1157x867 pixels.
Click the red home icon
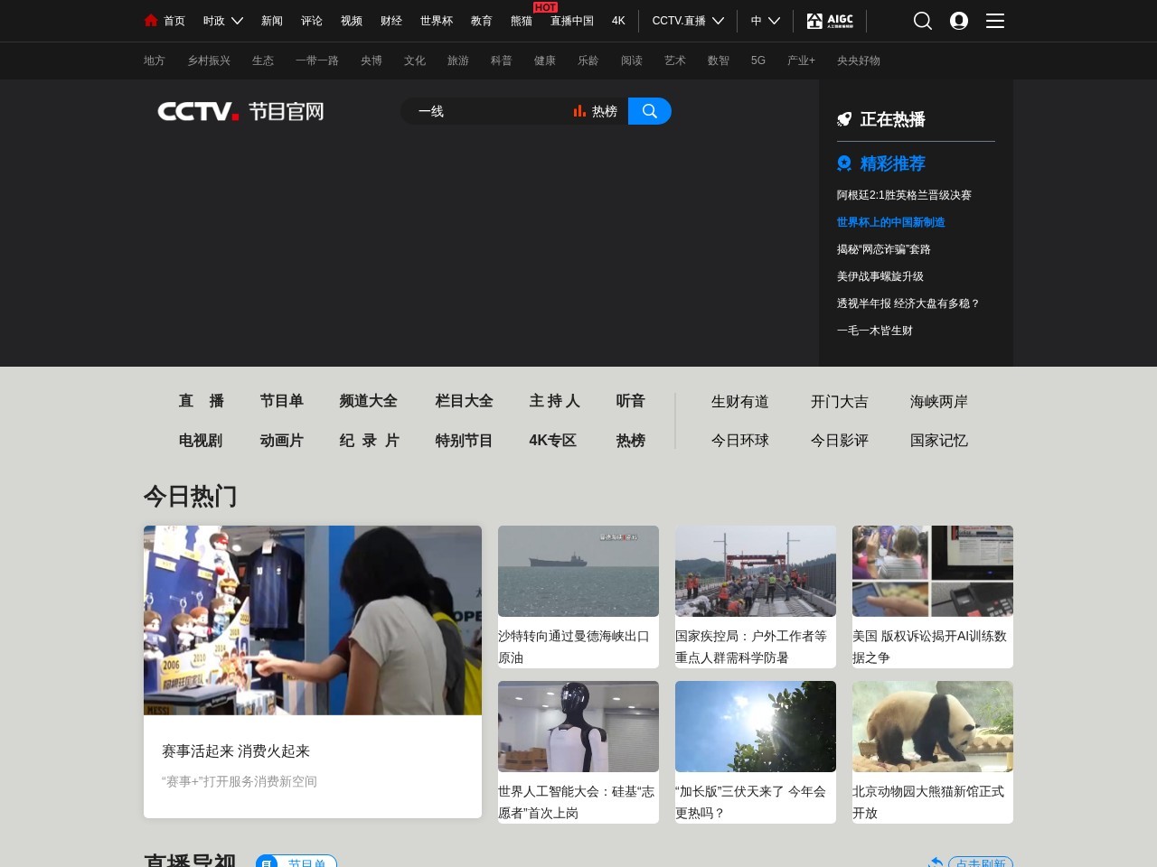pos(151,20)
